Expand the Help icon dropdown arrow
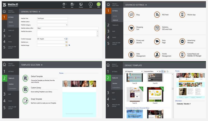The image size is (208, 121). pyautogui.click(x=66, y=4)
